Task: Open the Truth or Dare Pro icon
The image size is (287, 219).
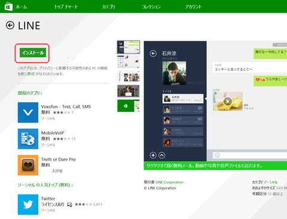Action: [x=28, y=165]
